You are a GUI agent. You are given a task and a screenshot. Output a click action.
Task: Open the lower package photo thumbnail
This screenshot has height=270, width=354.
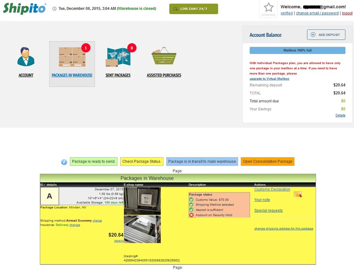coord(142,229)
